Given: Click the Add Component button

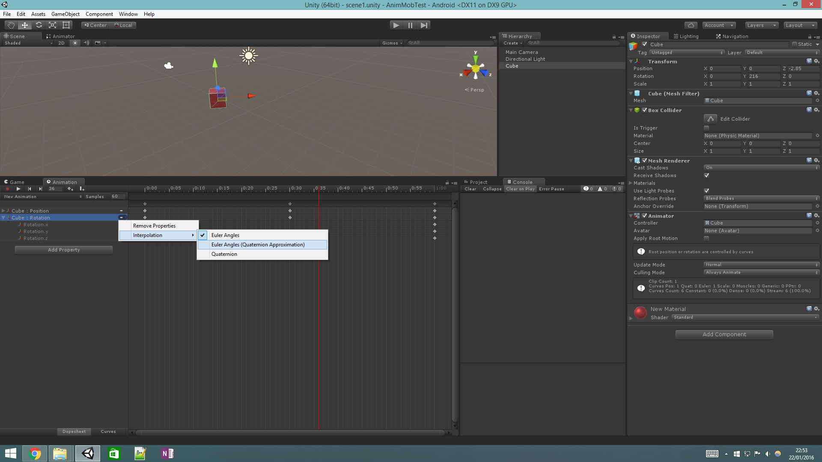Looking at the screenshot, I should (x=724, y=334).
